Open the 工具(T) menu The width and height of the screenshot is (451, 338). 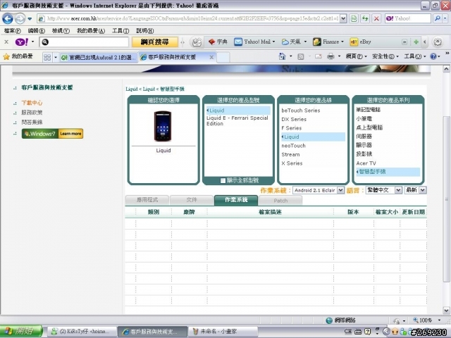tap(121, 30)
